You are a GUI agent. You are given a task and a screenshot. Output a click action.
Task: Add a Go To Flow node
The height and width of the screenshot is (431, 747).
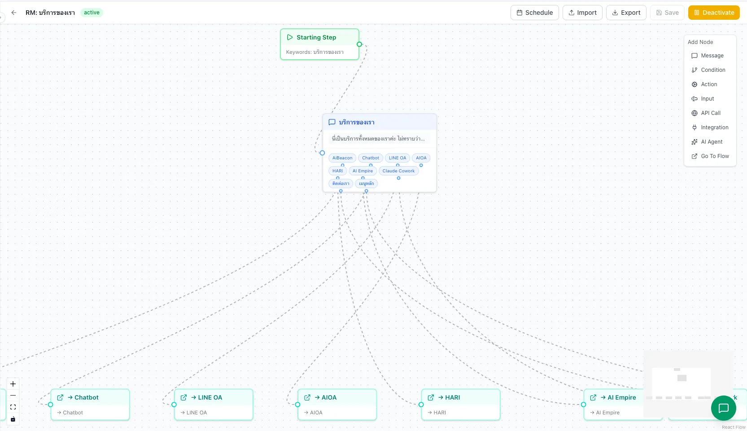tap(710, 156)
